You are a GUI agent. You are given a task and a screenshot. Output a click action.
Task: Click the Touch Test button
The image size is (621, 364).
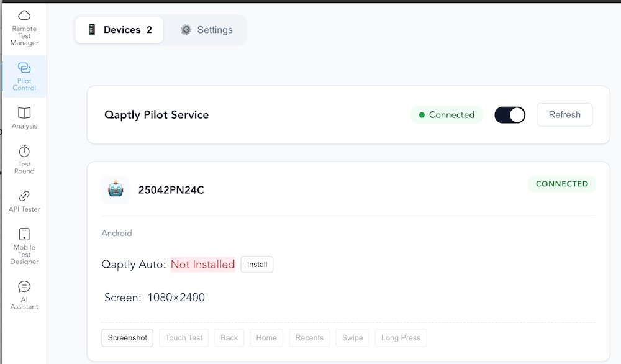tap(184, 338)
